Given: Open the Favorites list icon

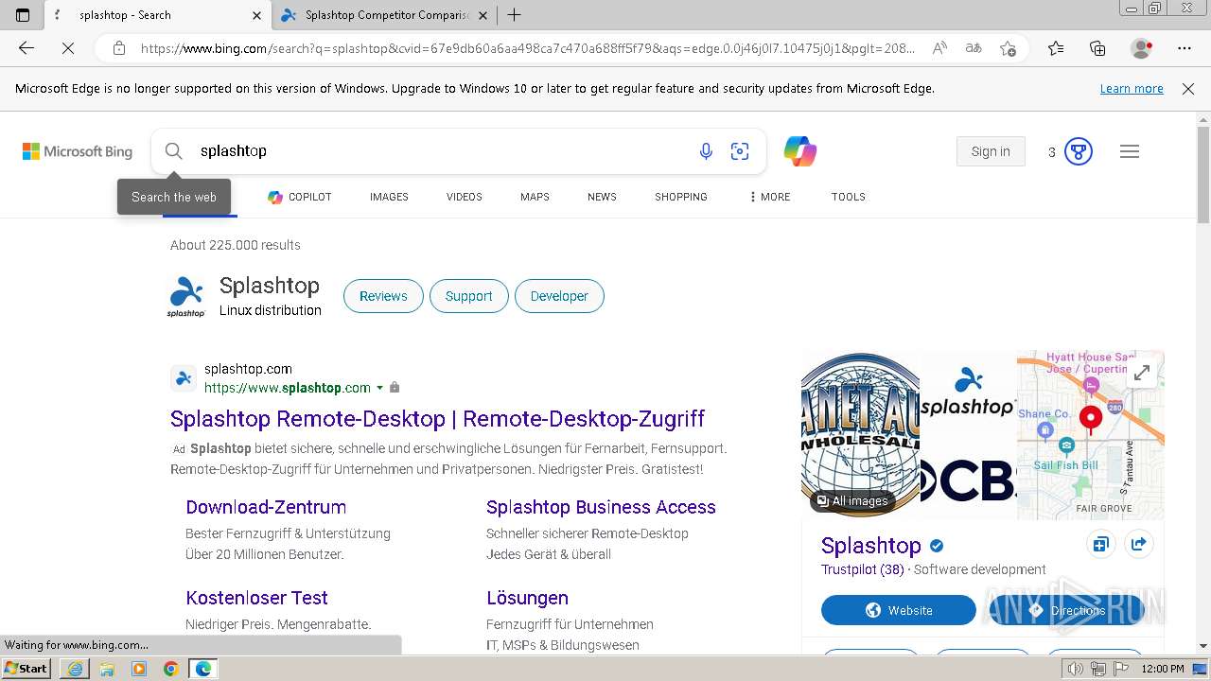Looking at the screenshot, I should click(1056, 48).
